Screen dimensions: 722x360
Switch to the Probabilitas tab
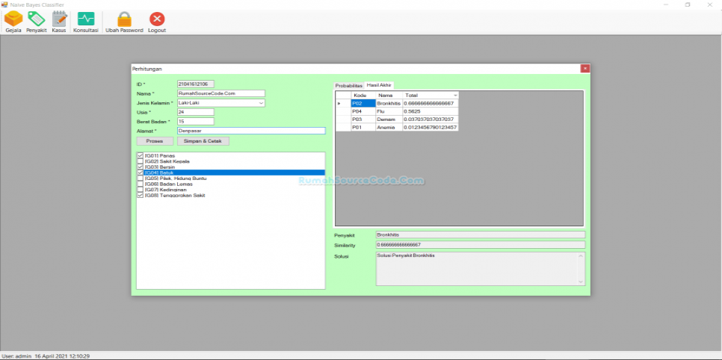[348, 86]
